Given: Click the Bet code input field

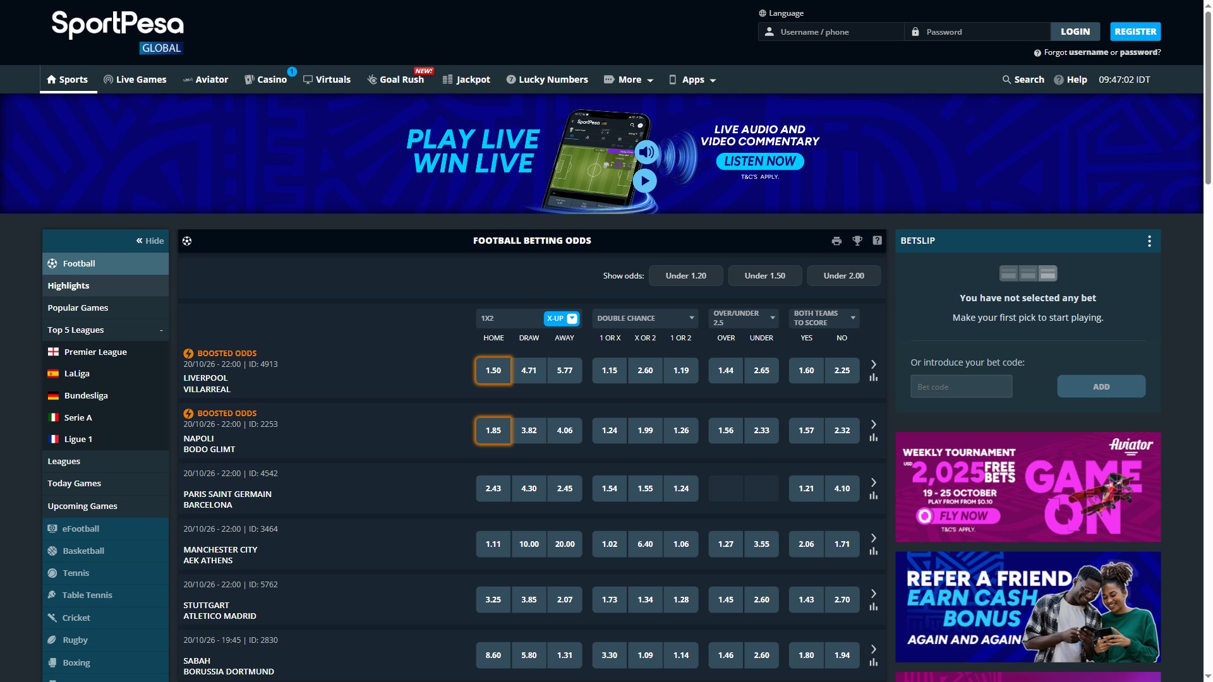Looking at the screenshot, I should coord(961,386).
